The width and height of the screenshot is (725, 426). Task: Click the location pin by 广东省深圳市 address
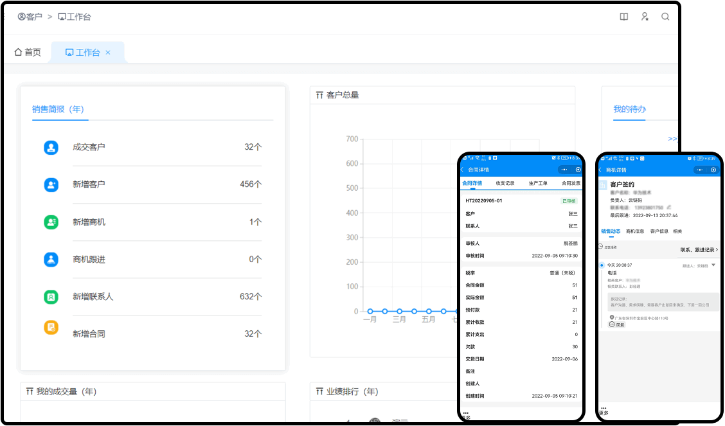[612, 318]
